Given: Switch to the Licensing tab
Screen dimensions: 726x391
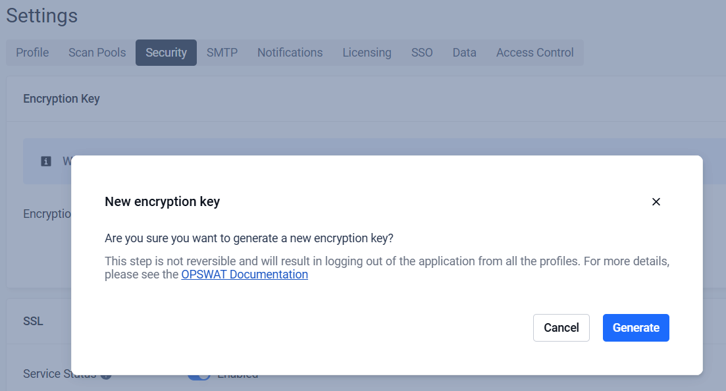Looking at the screenshot, I should coord(367,53).
